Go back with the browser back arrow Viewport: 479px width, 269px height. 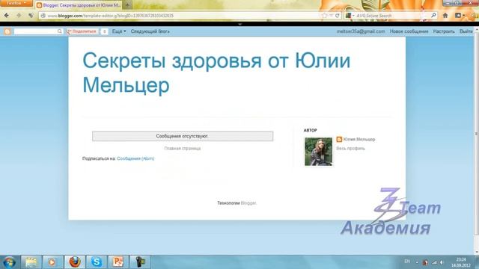click(x=7, y=15)
